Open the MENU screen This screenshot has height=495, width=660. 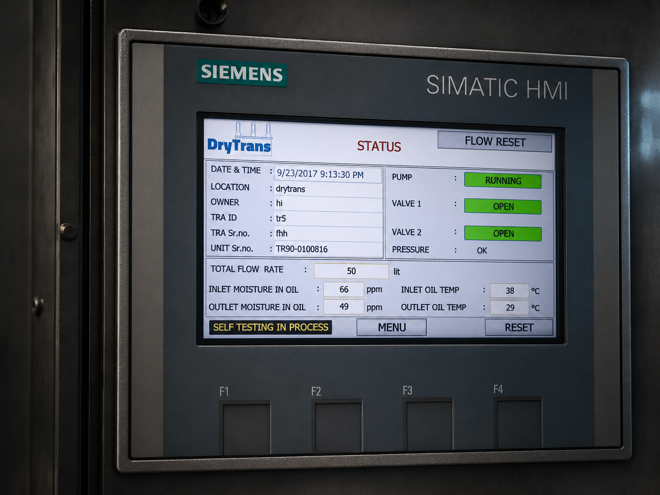click(392, 327)
